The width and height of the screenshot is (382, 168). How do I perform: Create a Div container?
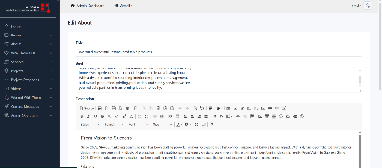point(177,117)
